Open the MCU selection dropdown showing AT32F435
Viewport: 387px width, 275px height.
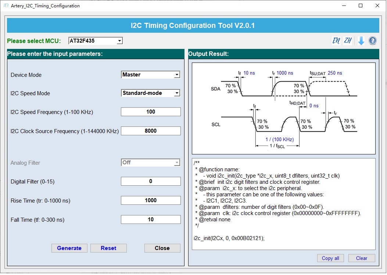96,41
